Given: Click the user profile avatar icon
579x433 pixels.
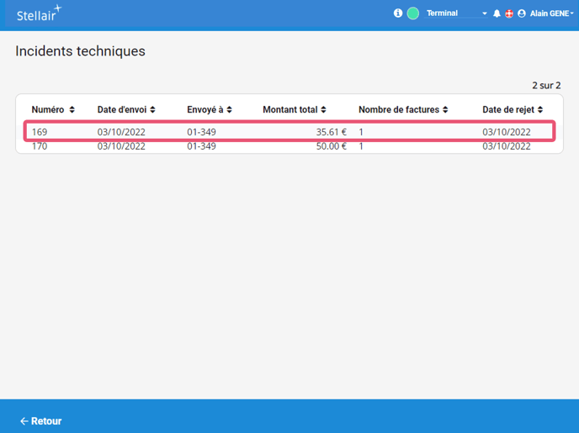Looking at the screenshot, I should pyautogui.click(x=522, y=13).
